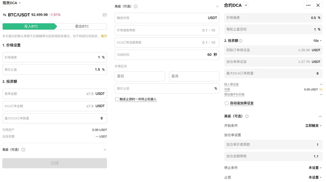This screenshot has width=326, height=182.
Task: Click info icon beside right panel 高级（可选）
Action: click(x=247, y=116)
